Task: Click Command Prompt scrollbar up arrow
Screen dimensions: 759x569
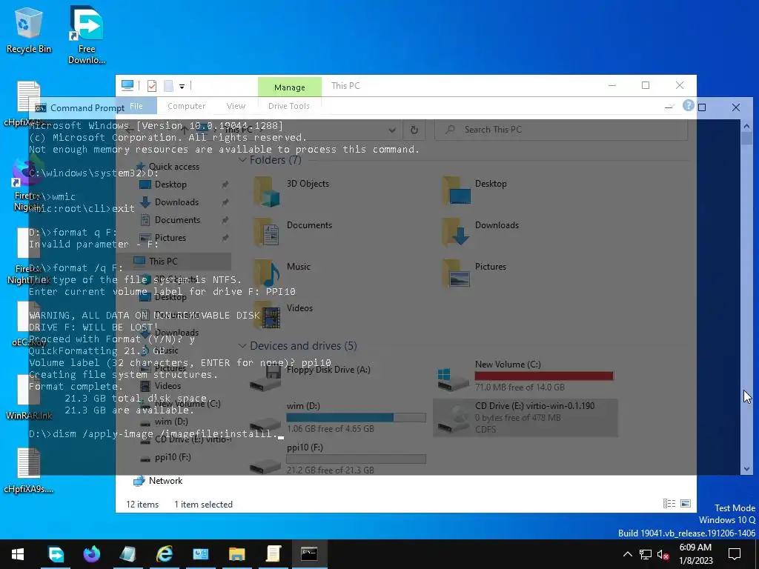Action: pyautogui.click(x=746, y=126)
